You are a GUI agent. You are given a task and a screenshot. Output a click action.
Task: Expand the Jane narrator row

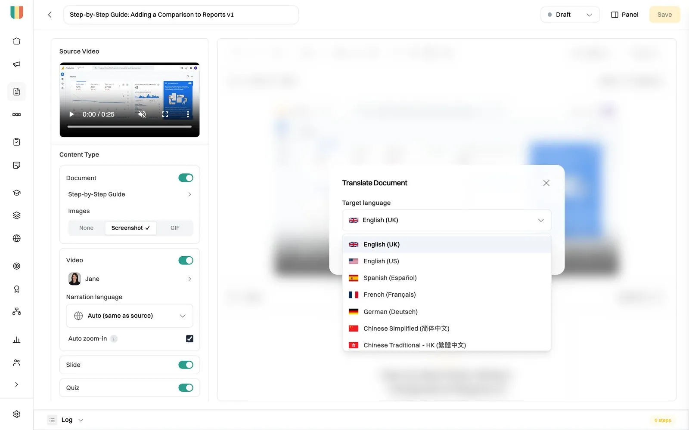point(130,279)
